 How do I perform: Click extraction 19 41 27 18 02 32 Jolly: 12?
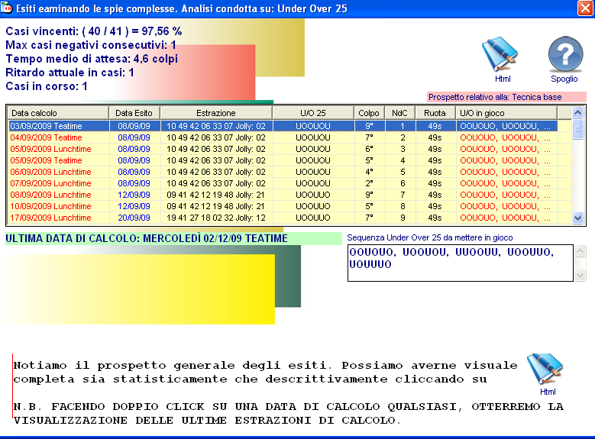point(216,218)
